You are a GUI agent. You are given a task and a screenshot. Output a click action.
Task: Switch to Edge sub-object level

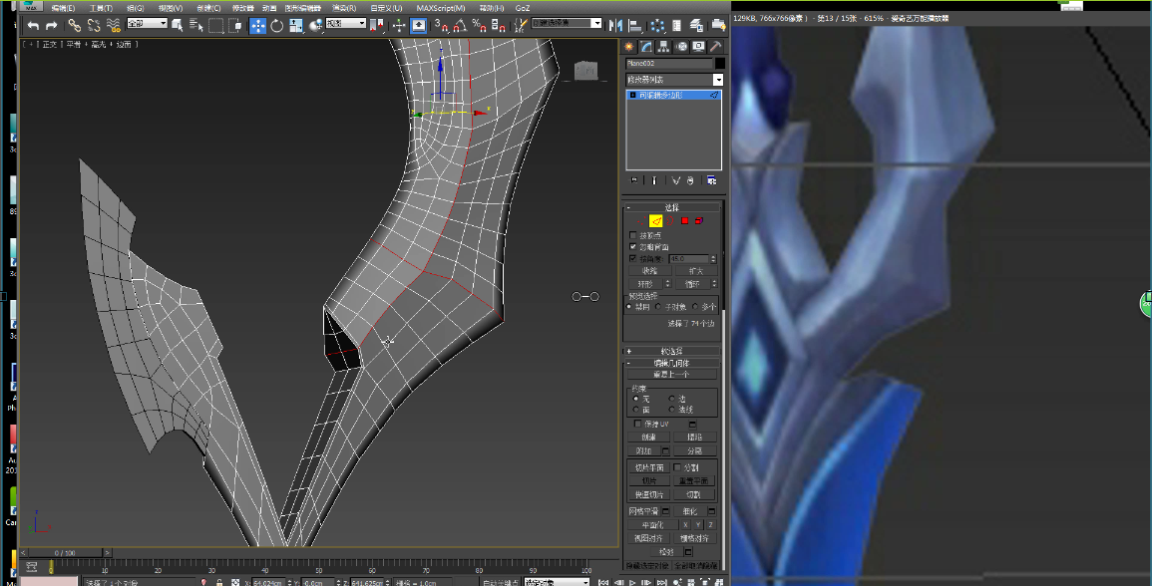coord(656,221)
